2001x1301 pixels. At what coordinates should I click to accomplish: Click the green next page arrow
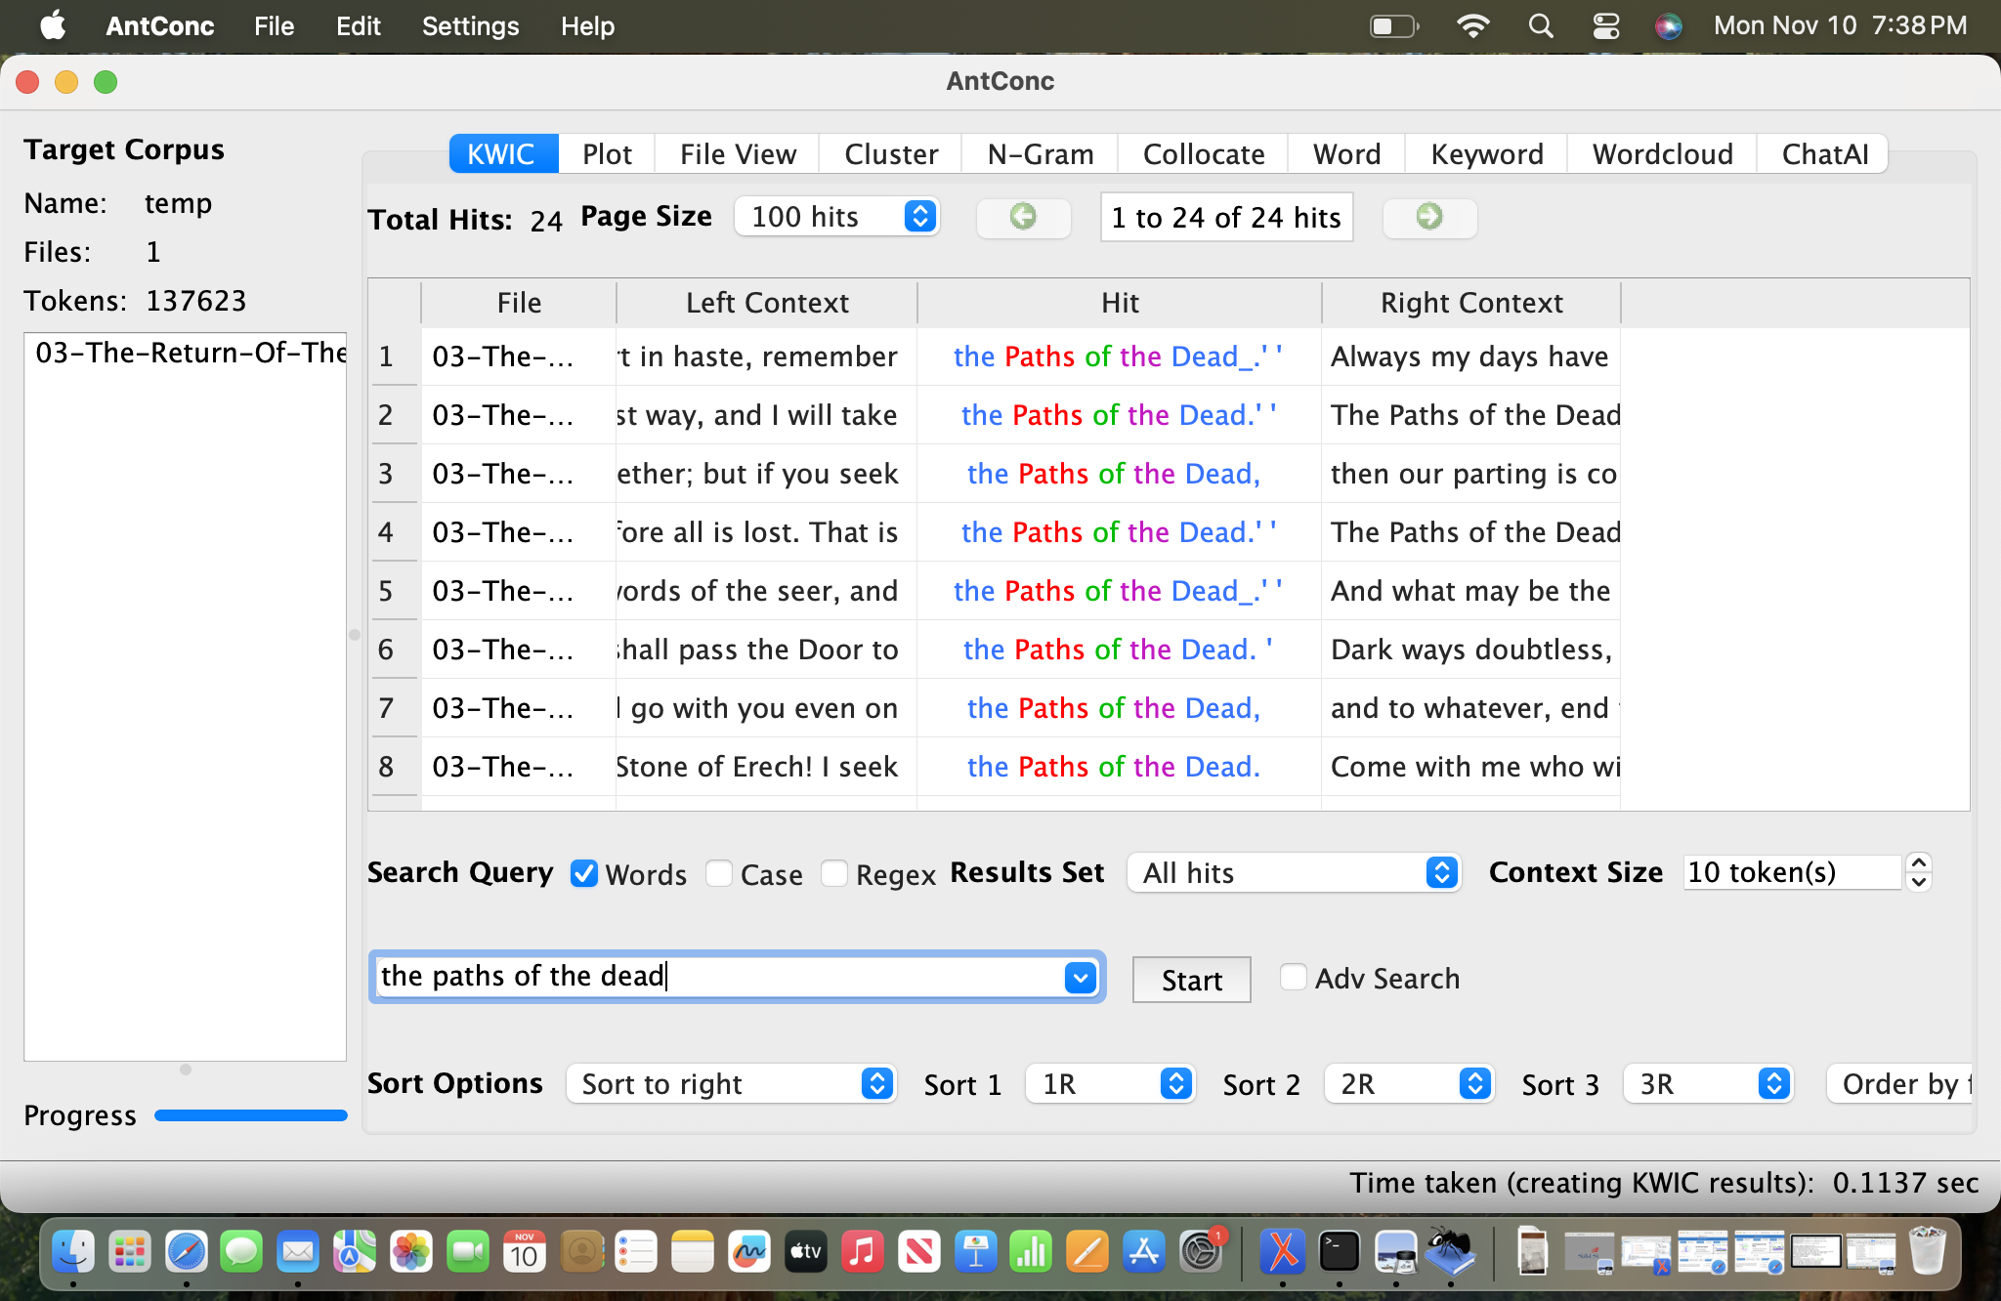1428,217
